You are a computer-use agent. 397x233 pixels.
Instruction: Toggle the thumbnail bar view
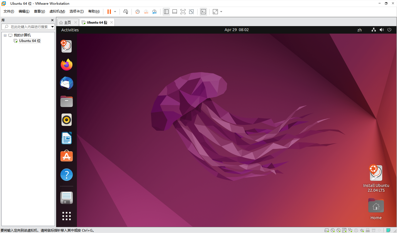[x=175, y=12]
